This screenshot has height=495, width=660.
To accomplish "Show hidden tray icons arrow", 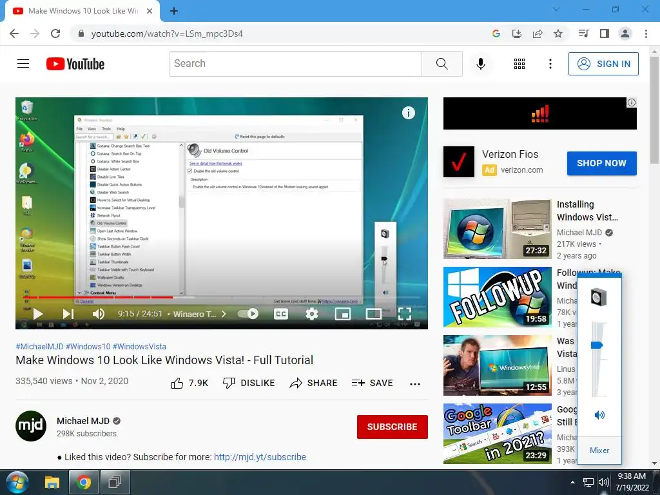I will tap(572, 482).
